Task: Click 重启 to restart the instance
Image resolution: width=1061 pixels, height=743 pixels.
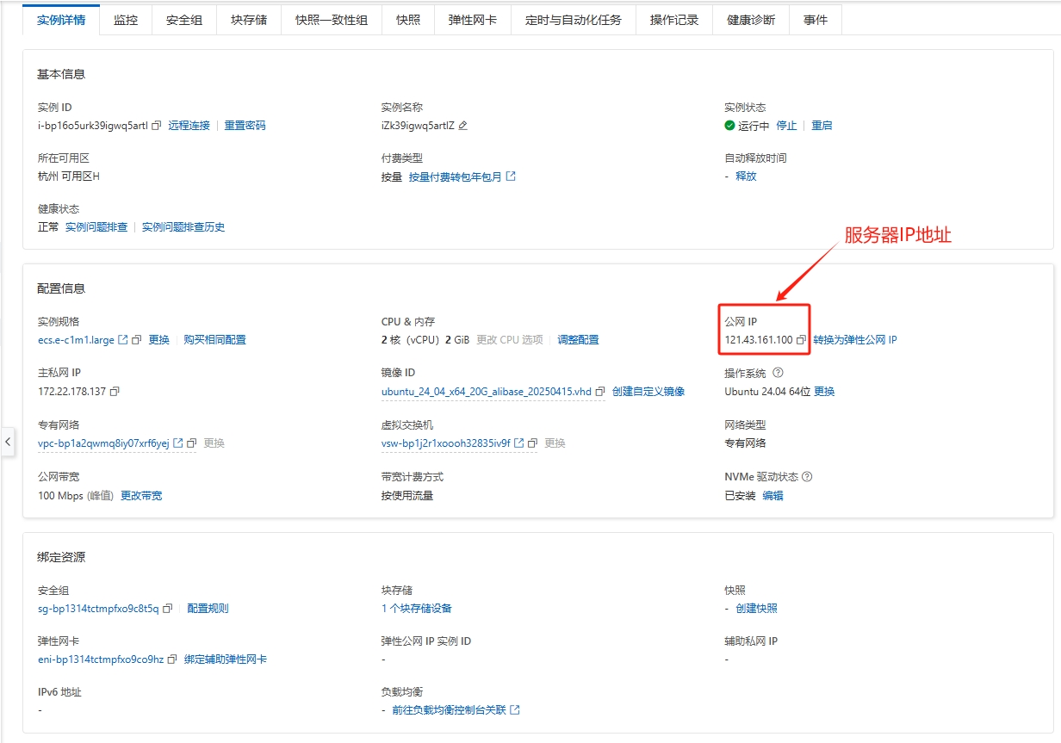Action: coord(822,126)
